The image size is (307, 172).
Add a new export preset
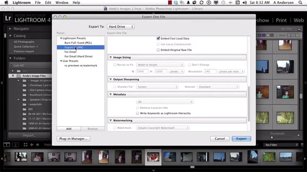click(69, 129)
